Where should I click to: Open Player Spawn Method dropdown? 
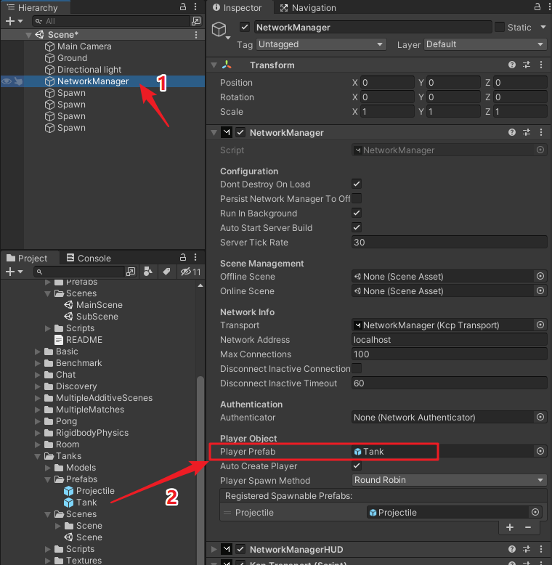coord(450,480)
